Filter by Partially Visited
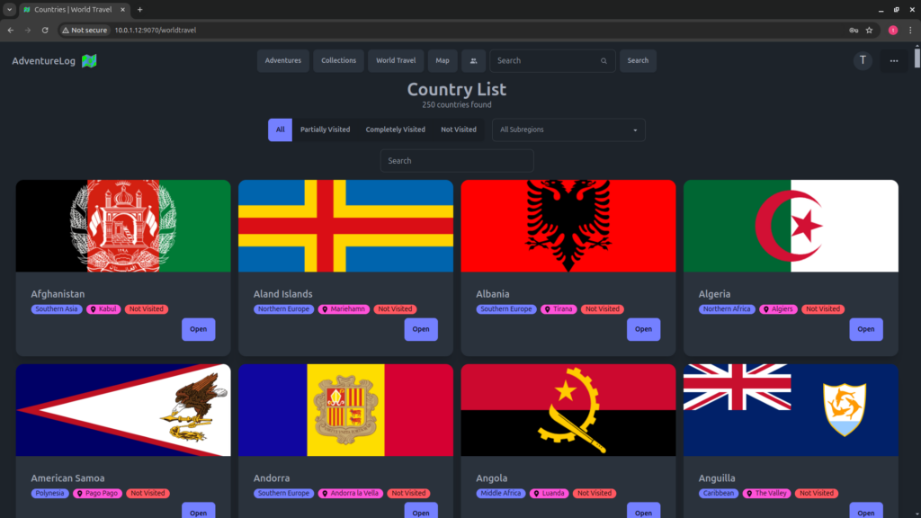 pyautogui.click(x=325, y=129)
